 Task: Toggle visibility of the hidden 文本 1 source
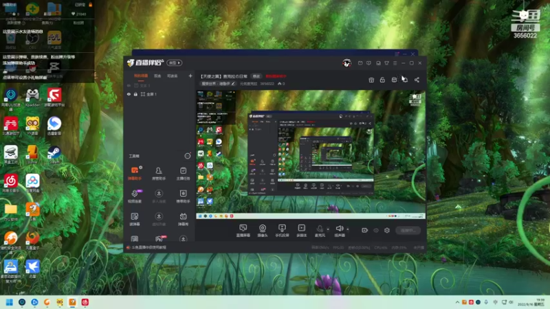tap(129, 85)
